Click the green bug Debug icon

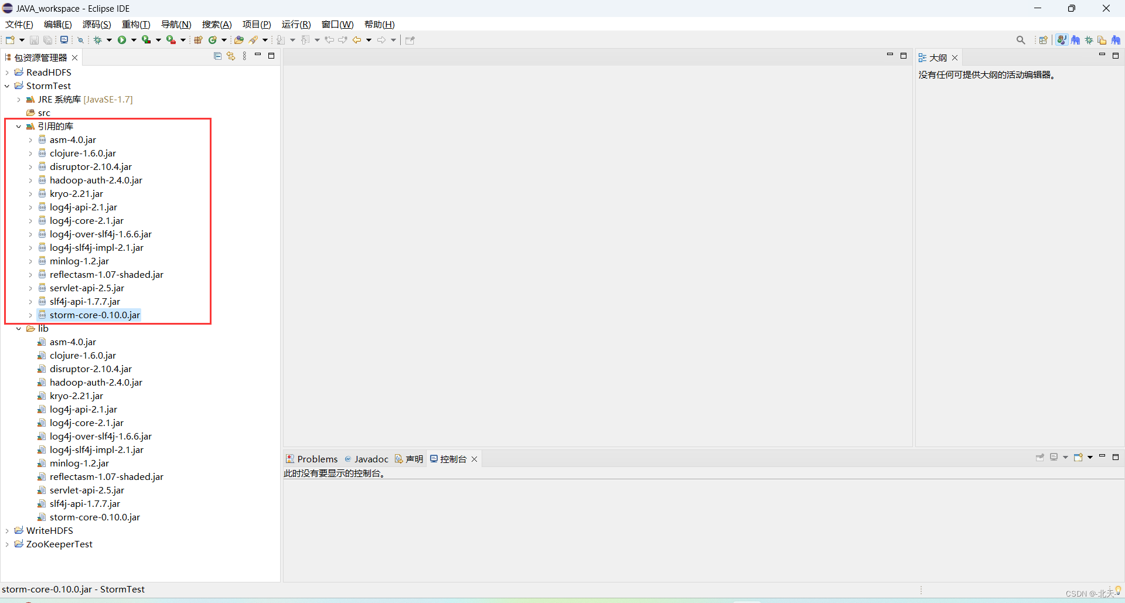(98, 40)
